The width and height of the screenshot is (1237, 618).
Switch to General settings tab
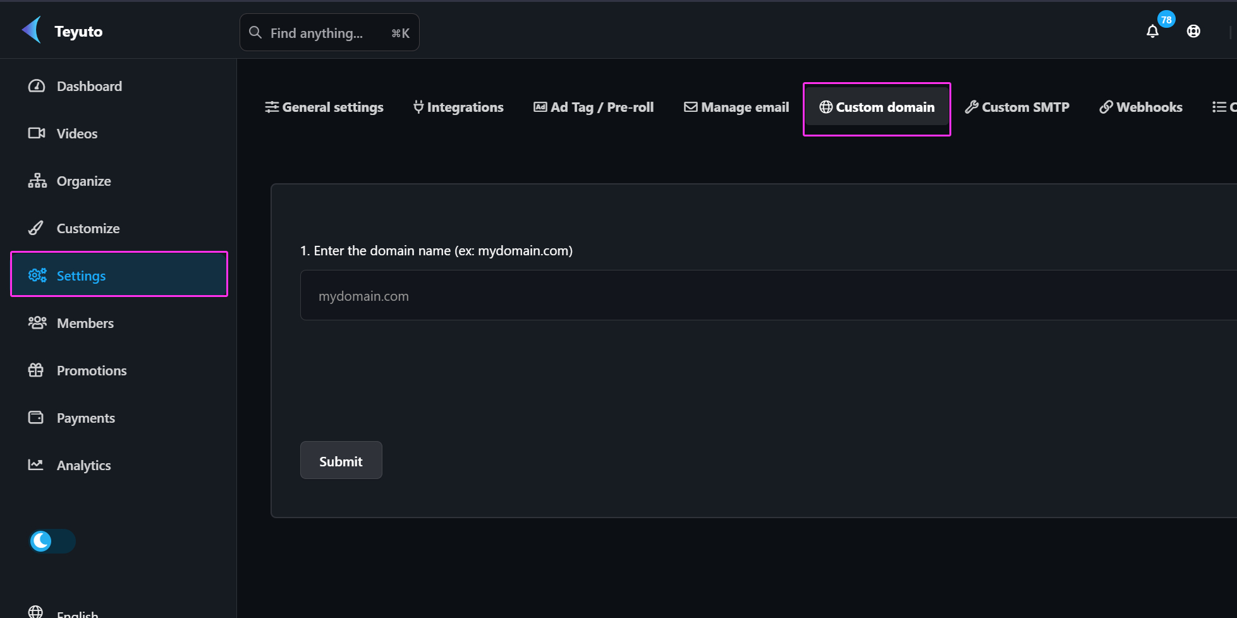(324, 107)
